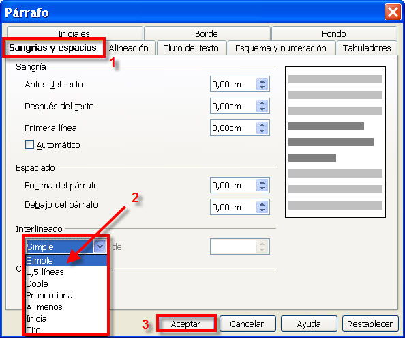Enable the Automático checkbox
The width and height of the screenshot is (405, 338).
(29, 145)
